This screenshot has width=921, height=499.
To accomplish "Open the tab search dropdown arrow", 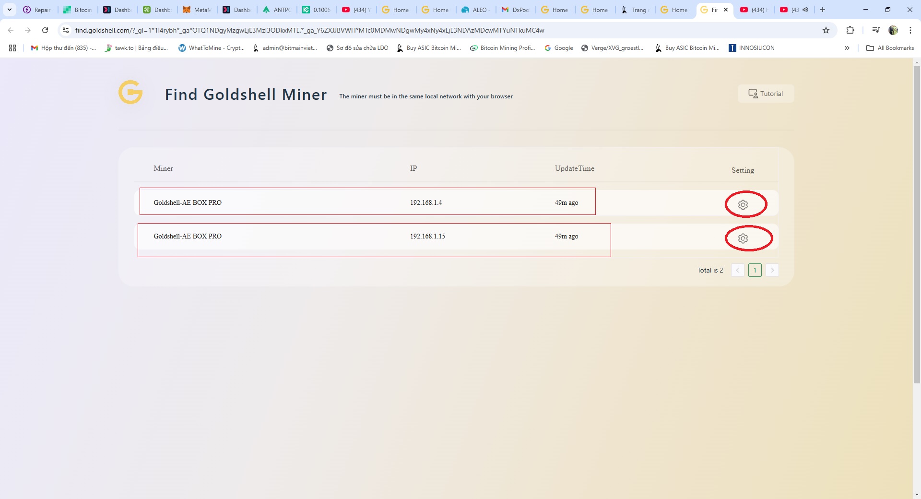I will click(x=9, y=10).
